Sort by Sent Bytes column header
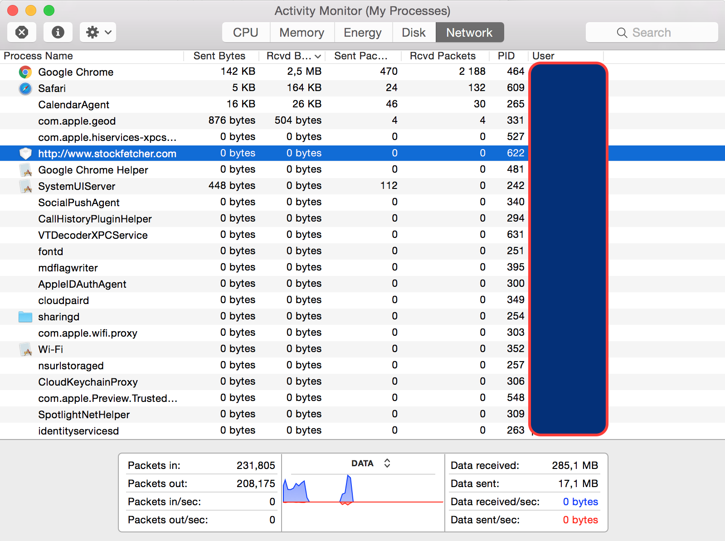This screenshot has width=725, height=541. [221, 56]
